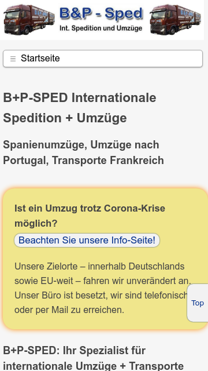208x371 pixels.
Task: Click the 'Spanienumzüge, Umzüge nach' subheading line
Action: pos(81,145)
